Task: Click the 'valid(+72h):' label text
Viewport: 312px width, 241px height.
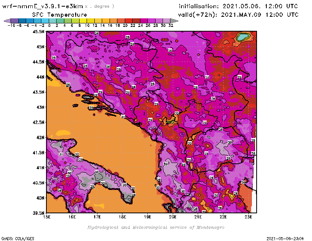Action: (198, 15)
